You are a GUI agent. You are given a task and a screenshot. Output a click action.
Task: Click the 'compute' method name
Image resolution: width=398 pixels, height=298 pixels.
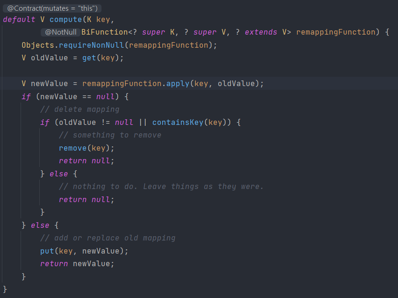[66, 20]
